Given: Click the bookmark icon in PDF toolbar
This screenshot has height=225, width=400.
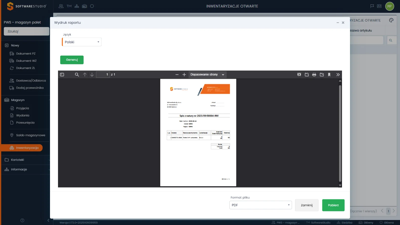Looking at the screenshot, I should coord(329,74).
